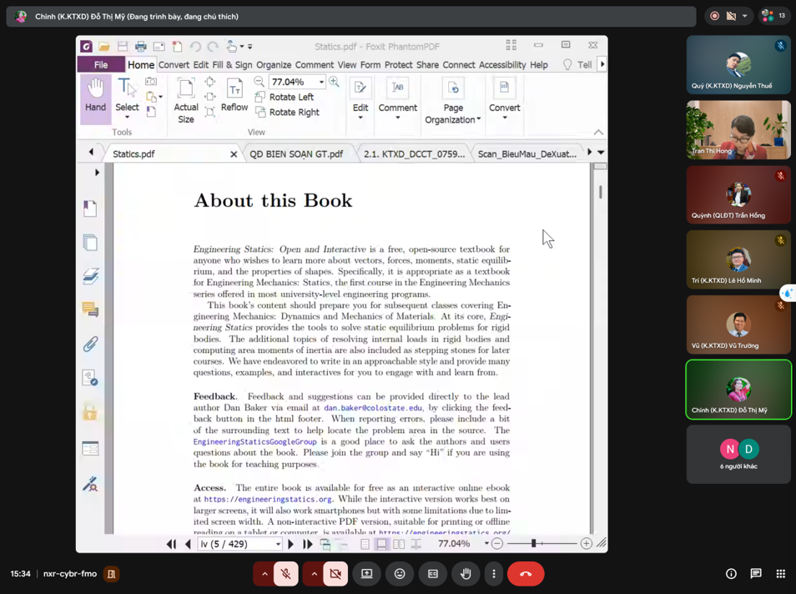Open the bookmarks panel in sidebar
This screenshot has height=594, width=796.
[x=90, y=209]
